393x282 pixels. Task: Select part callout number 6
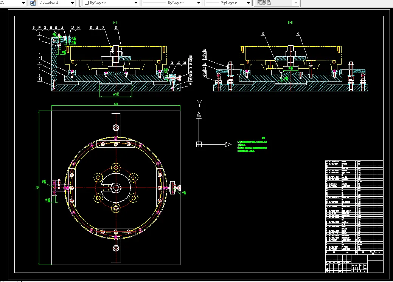40,54
